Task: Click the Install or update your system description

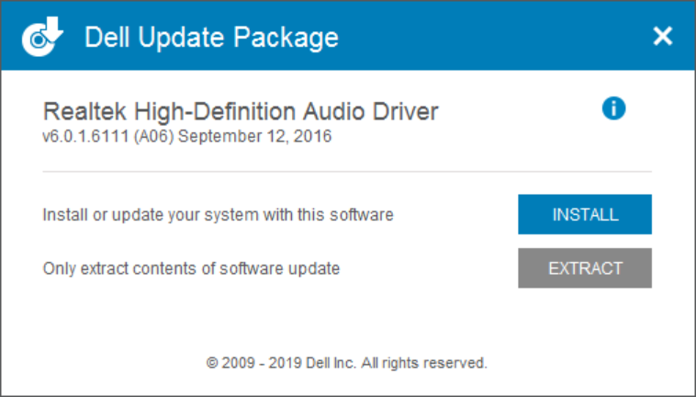Action: pyautogui.click(x=218, y=215)
